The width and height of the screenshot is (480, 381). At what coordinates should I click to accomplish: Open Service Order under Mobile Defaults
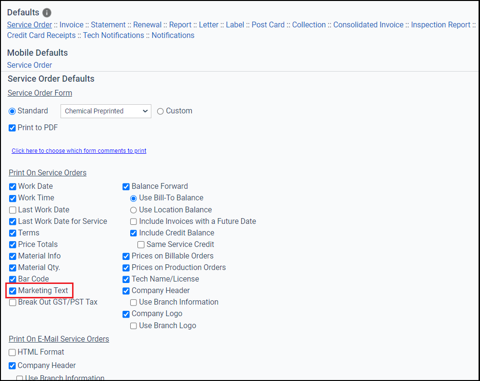(29, 65)
